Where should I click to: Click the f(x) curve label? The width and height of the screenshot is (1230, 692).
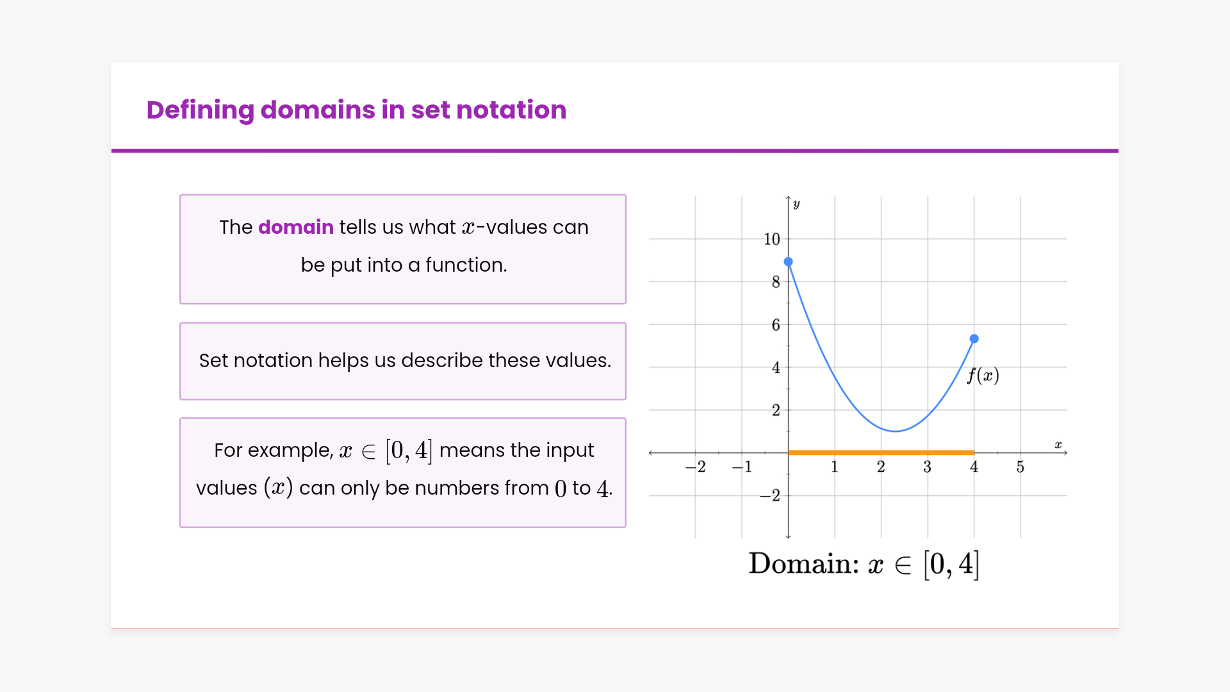click(x=983, y=375)
